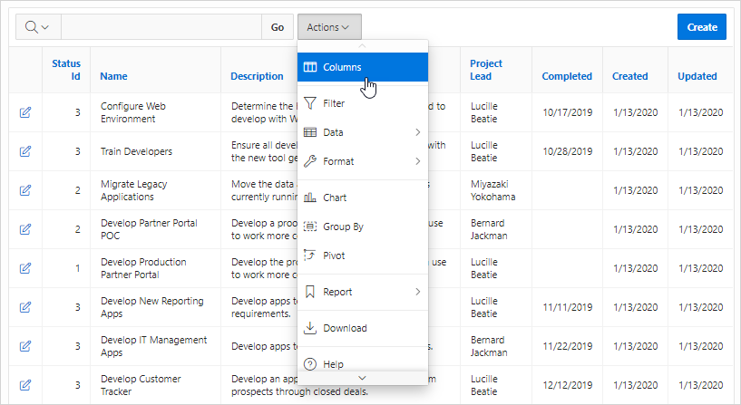Click the Help question mark icon
Image resolution: width=741 pixels, height=405 pixels.
point(310,364)
